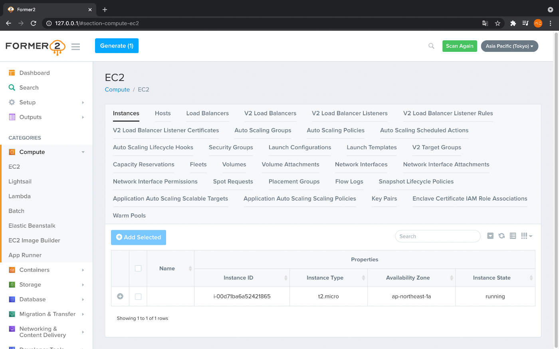Click the Setup gear icon

[x=12, y=102]
